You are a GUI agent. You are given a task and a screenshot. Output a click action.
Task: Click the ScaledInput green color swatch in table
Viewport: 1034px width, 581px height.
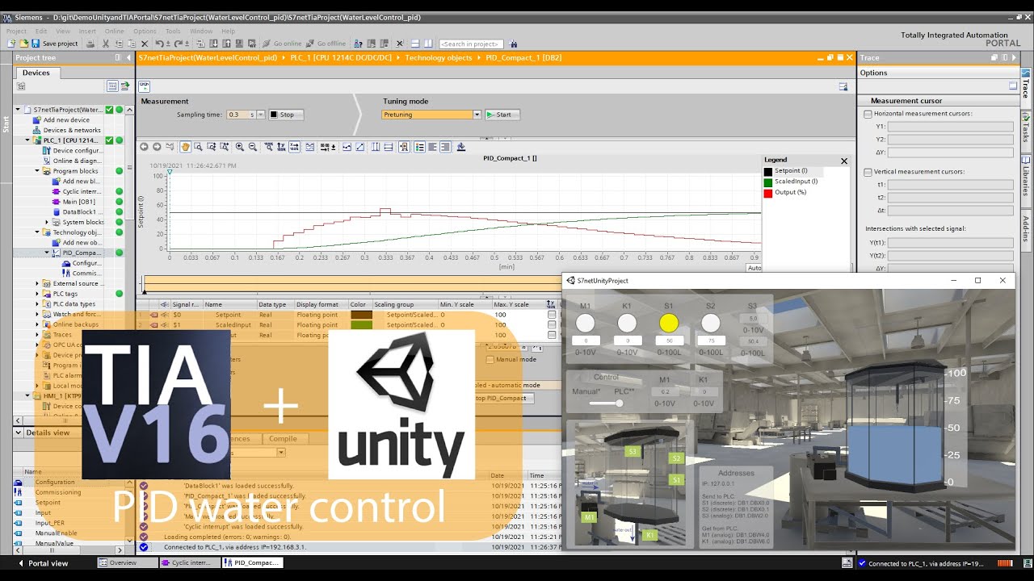coord(362,324)
